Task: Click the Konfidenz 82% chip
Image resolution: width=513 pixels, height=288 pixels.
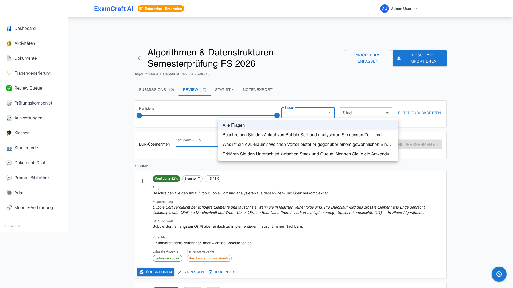Action: 166,179
